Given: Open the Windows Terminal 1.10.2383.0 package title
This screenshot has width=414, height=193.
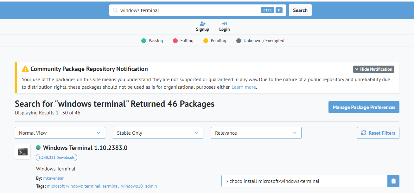Looking at the screenshot, I should pyautogui.click(x=85, y=148).
